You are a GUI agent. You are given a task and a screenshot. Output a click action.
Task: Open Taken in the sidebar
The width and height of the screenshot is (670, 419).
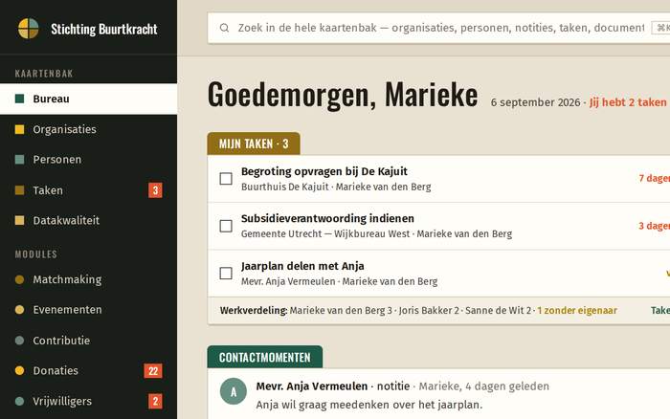click(88, 190)
